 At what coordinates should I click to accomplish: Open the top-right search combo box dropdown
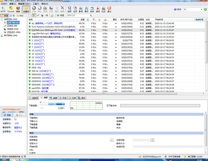pos(202,9)
